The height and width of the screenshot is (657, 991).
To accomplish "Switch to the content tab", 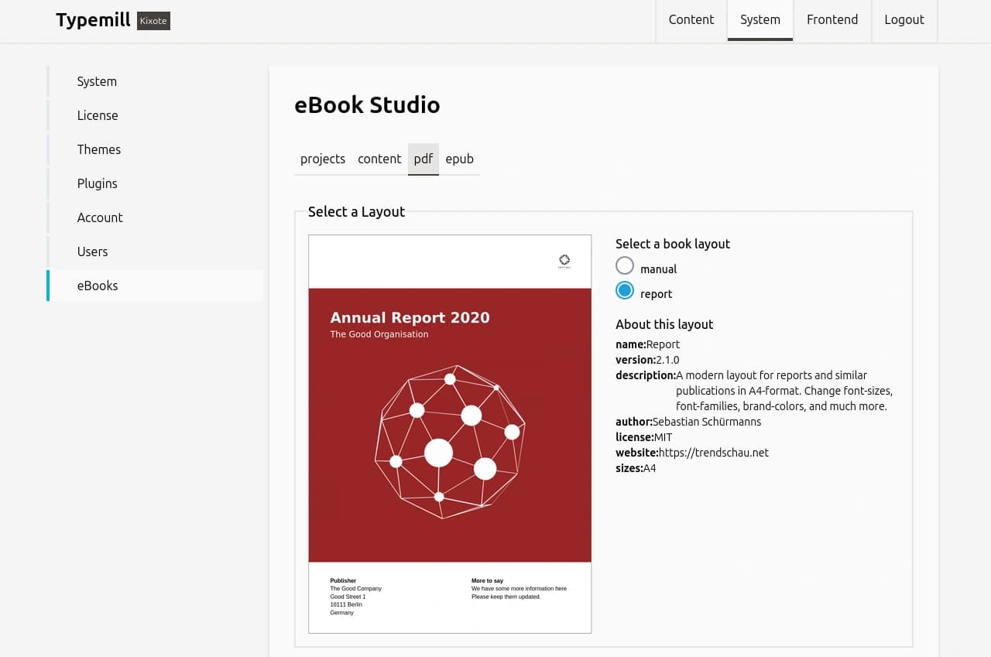I will point(379,159).
